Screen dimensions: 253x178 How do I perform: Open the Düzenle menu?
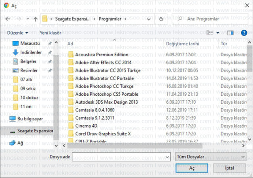pyautogui.click(x=17, y=33)
